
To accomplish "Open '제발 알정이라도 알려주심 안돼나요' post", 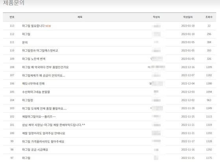I will pyautogui.click(x=44, y=133).
